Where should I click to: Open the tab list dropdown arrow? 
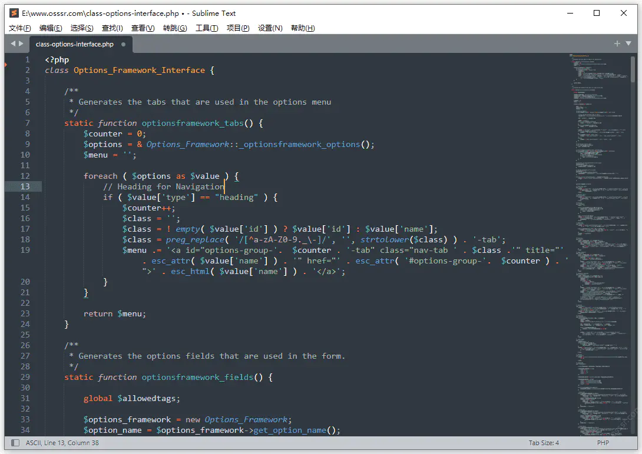[628, 44]
